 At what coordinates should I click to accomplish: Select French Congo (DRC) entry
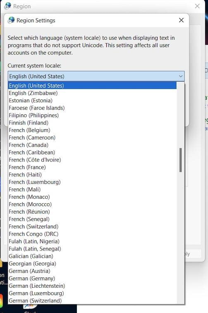click(92, 234)
